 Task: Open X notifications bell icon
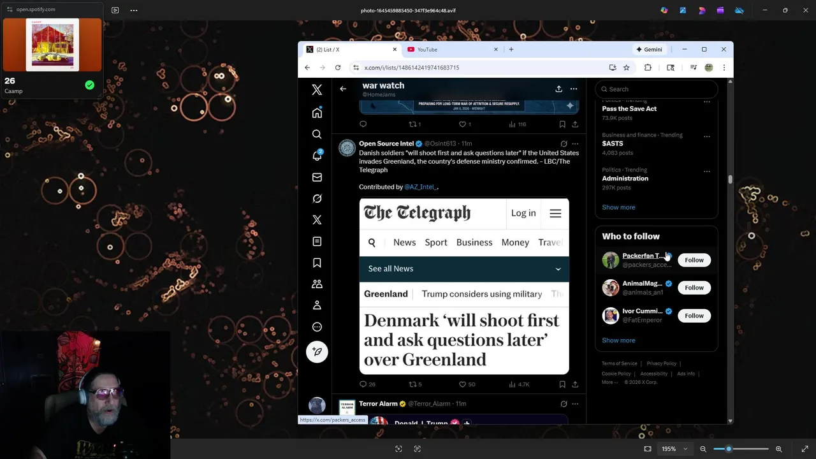(317, 156)
